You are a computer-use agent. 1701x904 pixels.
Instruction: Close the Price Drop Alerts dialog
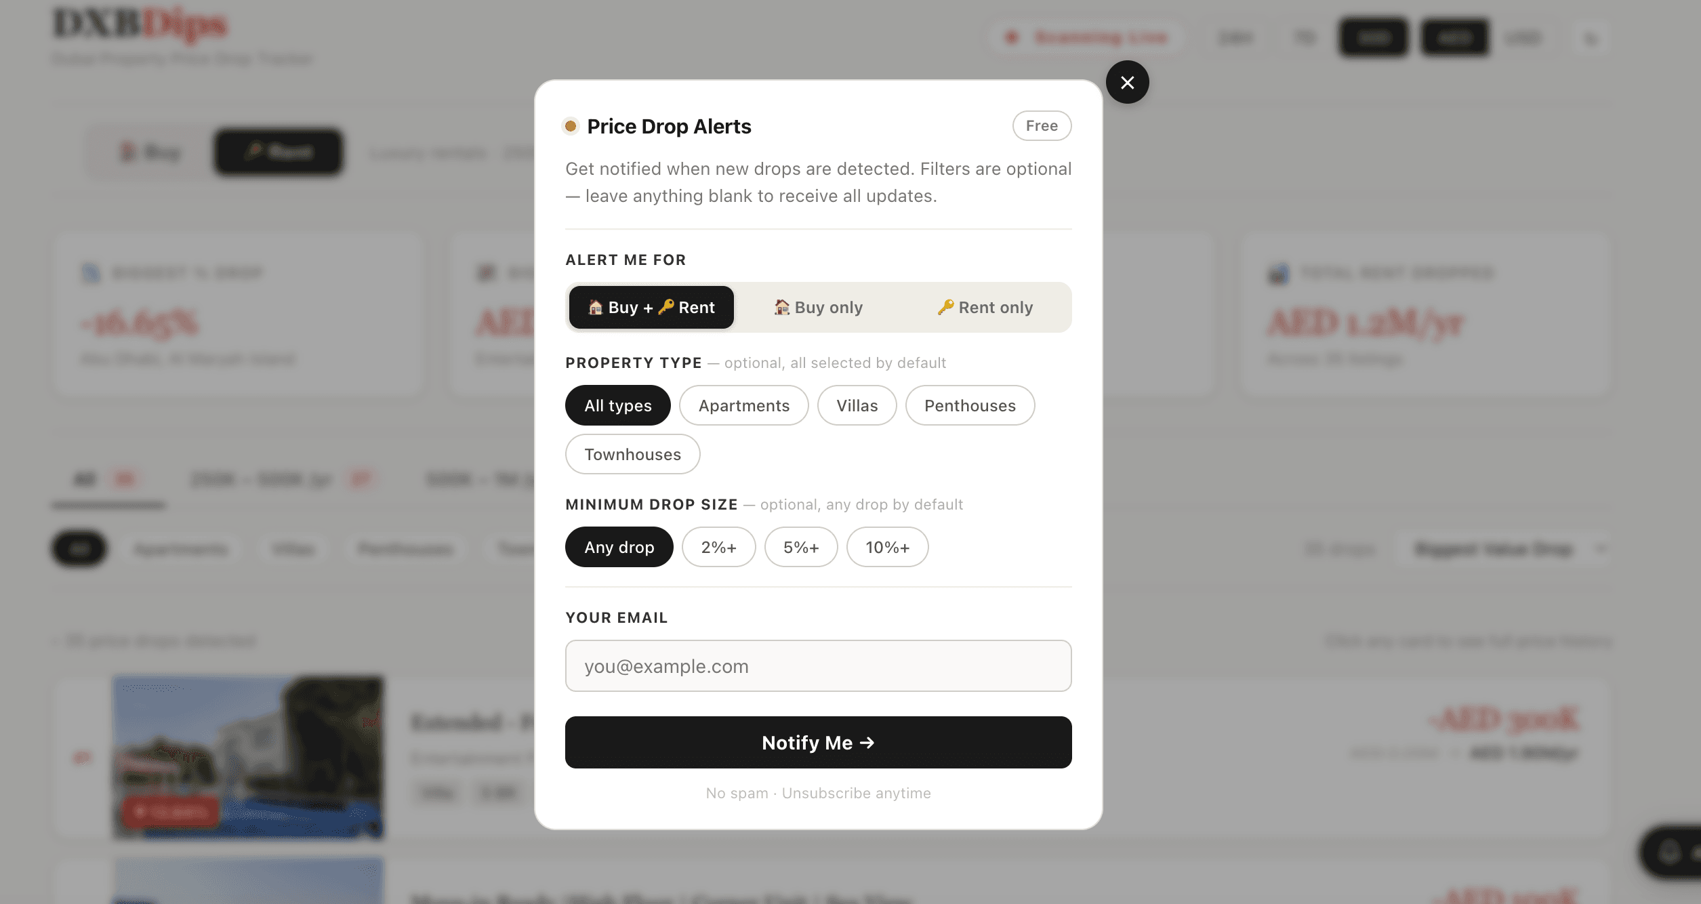coord(1127,82)
